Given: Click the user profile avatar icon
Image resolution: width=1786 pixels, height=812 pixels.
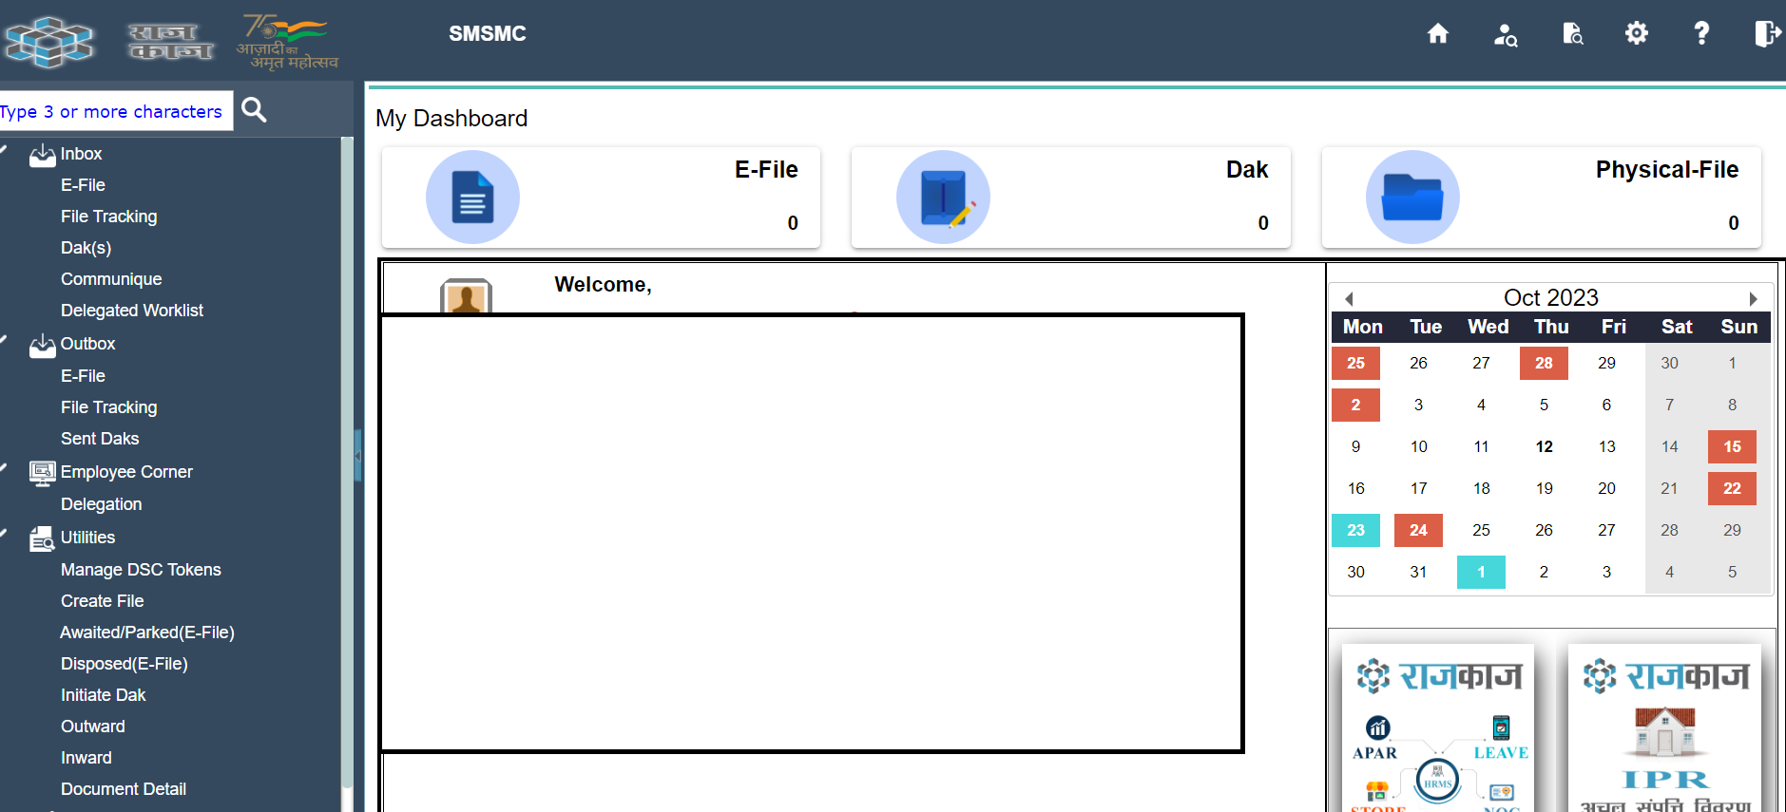Looking at the screenshot, I should 466,296.
